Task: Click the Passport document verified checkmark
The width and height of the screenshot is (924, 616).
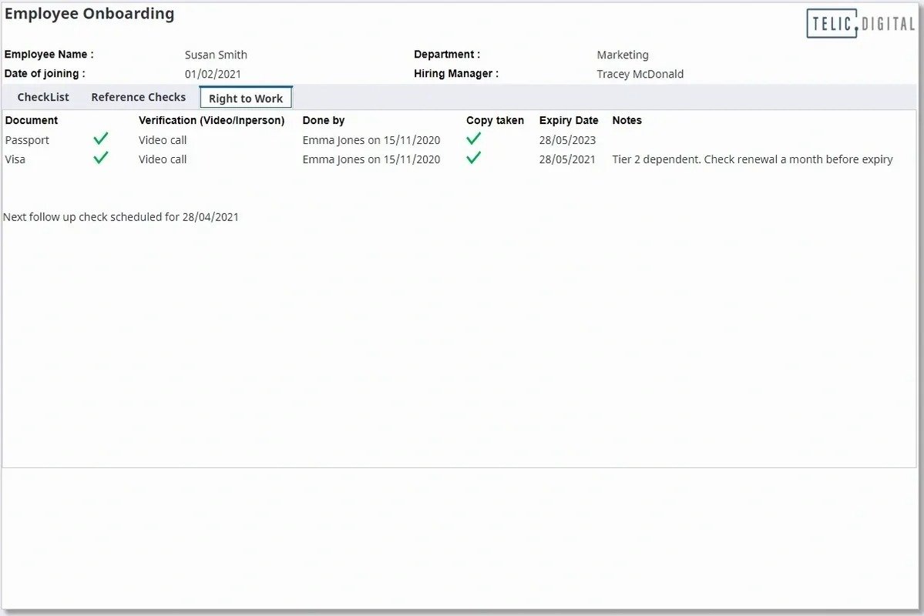Action: 100,139
